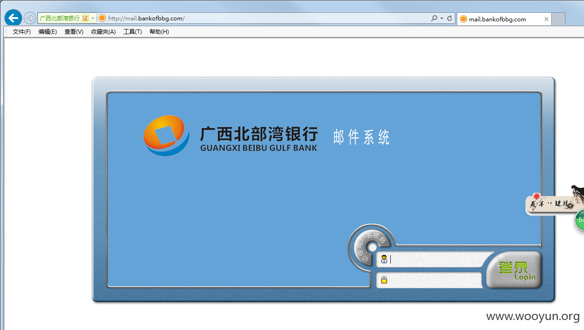Click the password input field

tap(429, 280)
